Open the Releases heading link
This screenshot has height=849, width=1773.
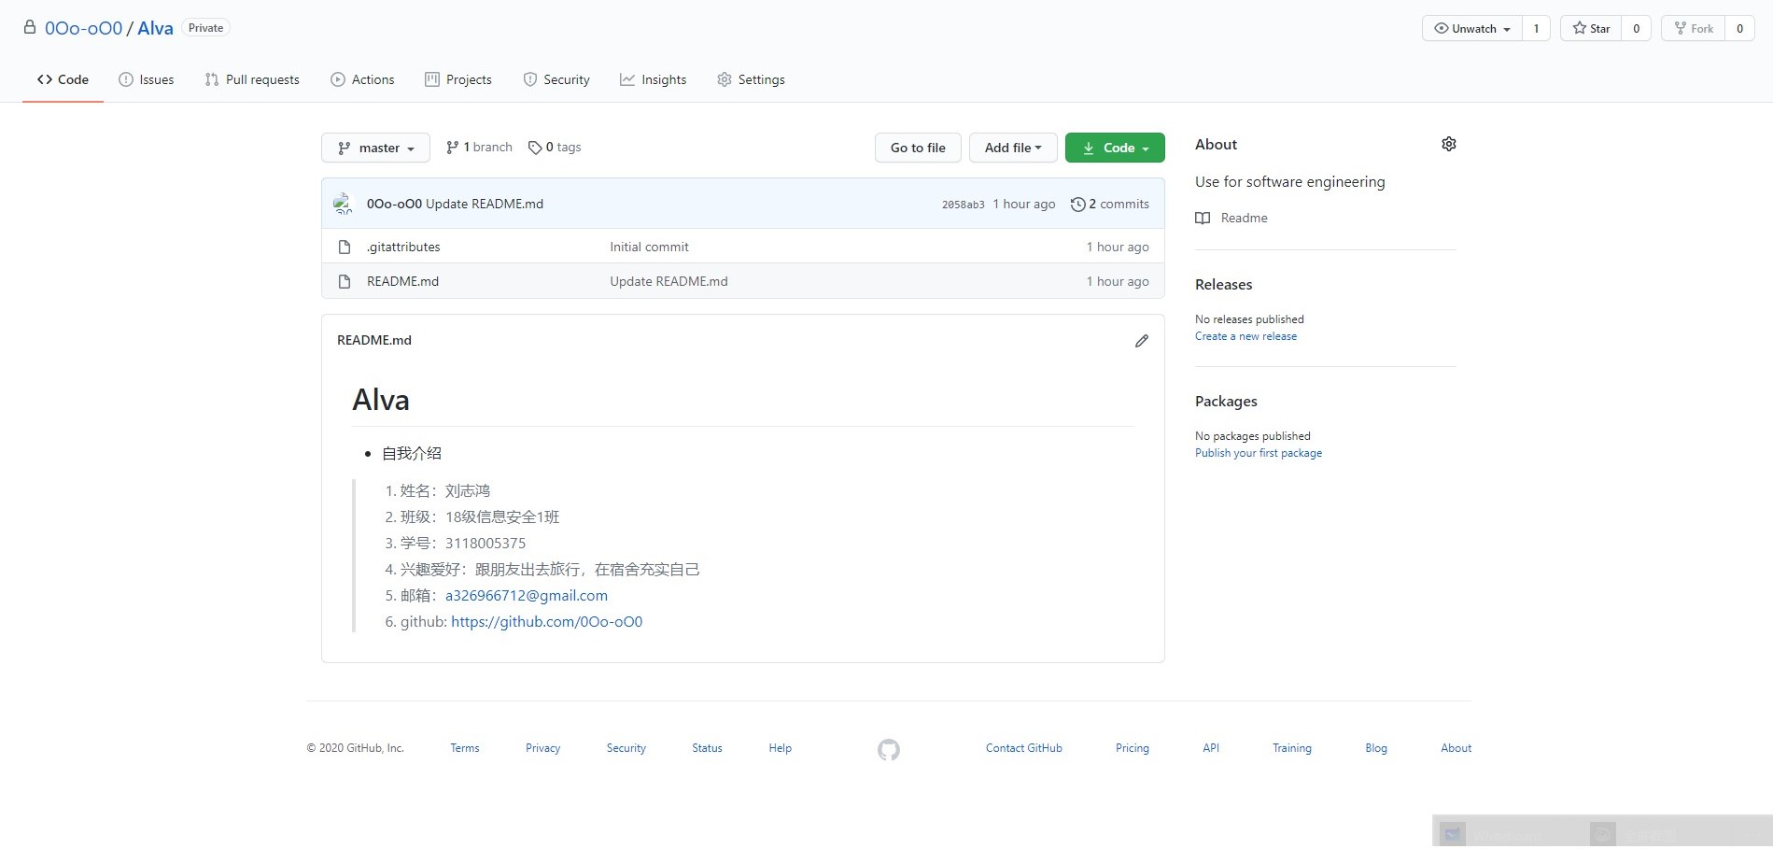click(1223, 285)
